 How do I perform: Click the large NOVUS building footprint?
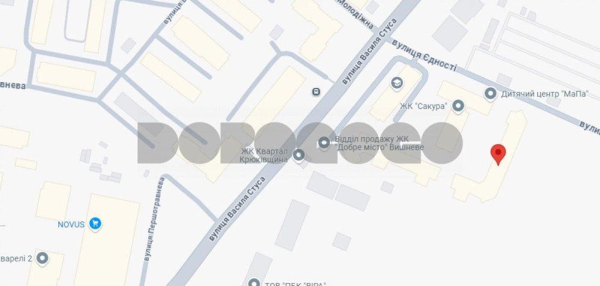pos(107,241)
